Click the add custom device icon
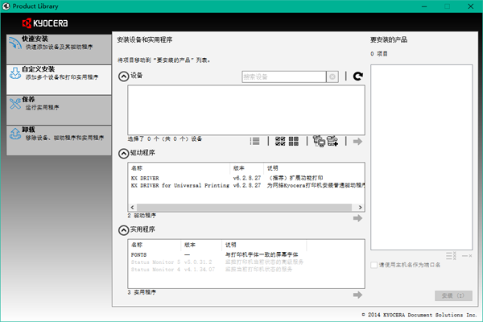The height and width of the screenshot is (322, 483). click(332, 141)
